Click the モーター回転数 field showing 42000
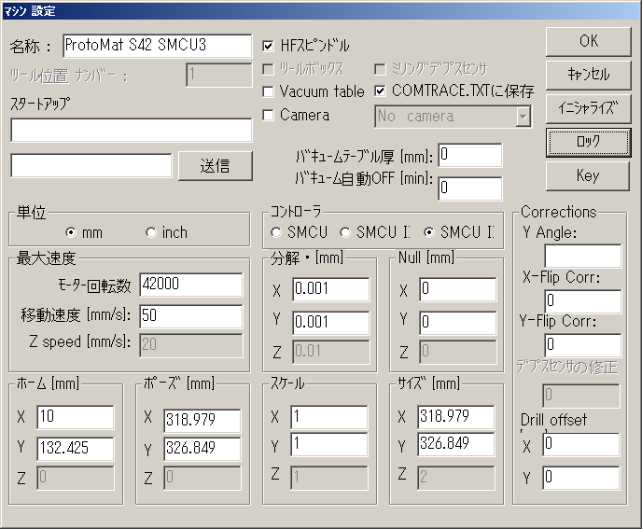The height and width of the screenshot is (529, 642). pyautogui.click(x=191, y=285)
